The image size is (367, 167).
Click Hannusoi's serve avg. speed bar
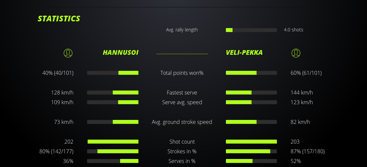click(113, 102)
